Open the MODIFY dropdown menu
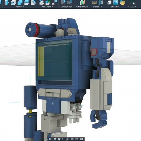The image size is (141, 141). pyautogui.click(x=20, y=7)
